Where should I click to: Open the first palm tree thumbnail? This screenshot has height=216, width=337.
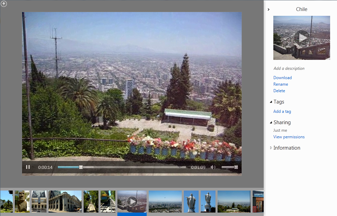pos(7,202)
